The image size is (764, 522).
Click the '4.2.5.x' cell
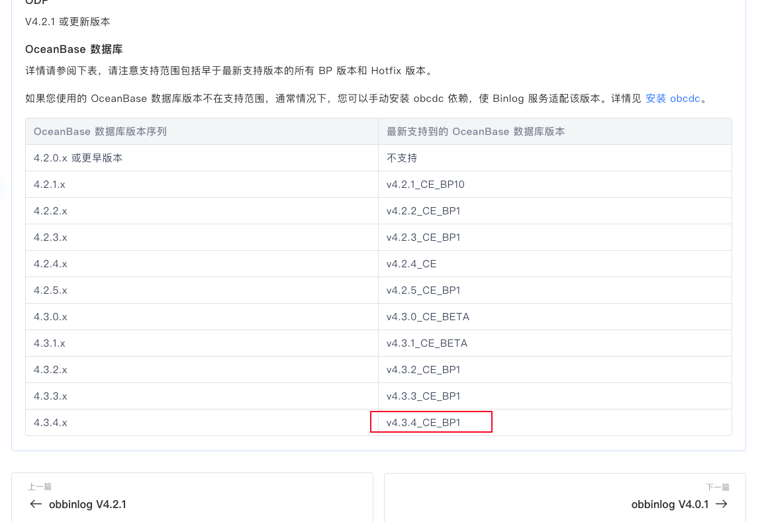pyautogui.click(x=202, y=290)
